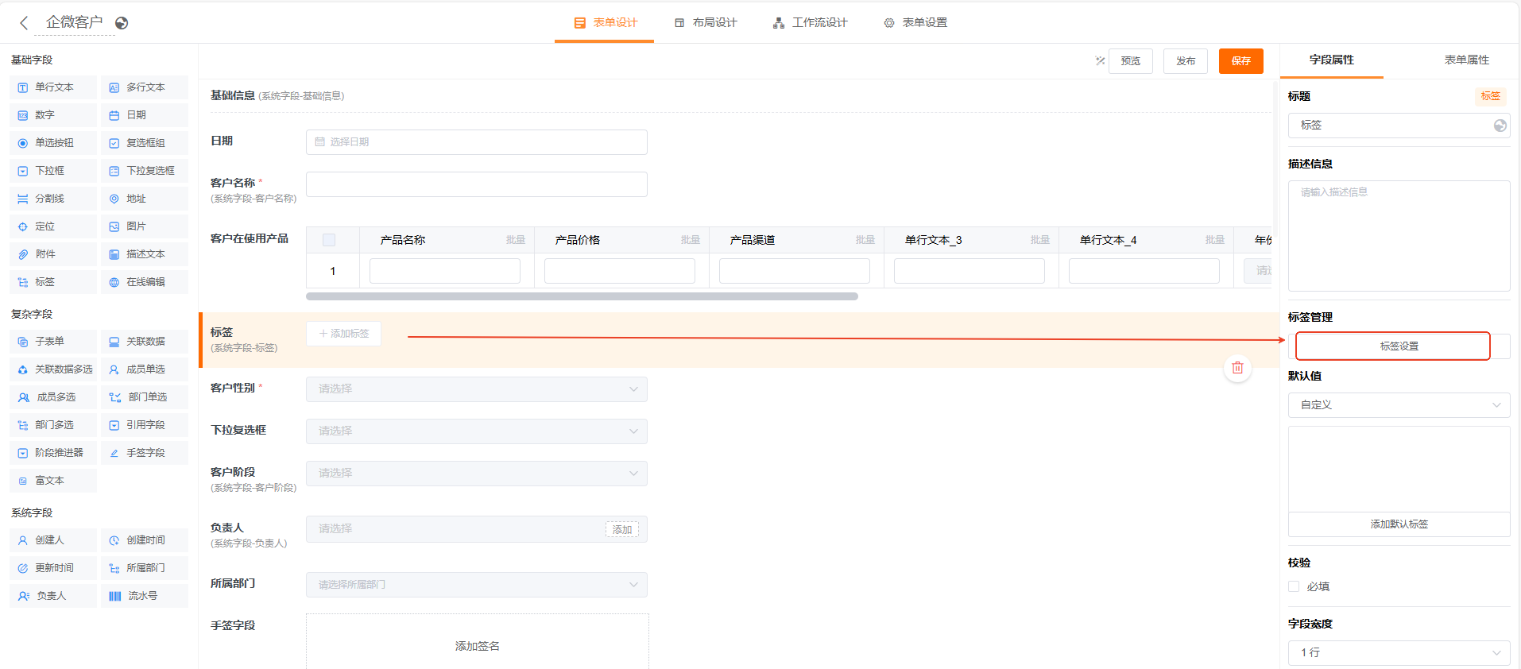Image resolution: width=1521 pixels, height=669 pixels.
Task: Click the sub-table horizontal scrollbar
Action: click(x=581, y=296)
